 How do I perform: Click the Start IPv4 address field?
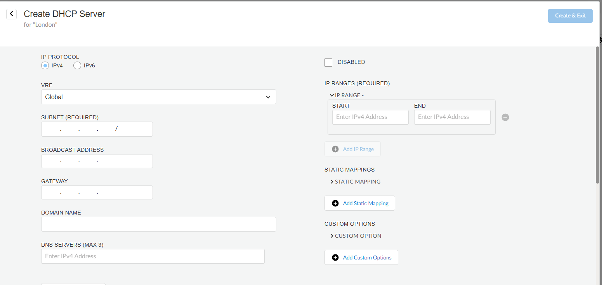tap(370, 117)
